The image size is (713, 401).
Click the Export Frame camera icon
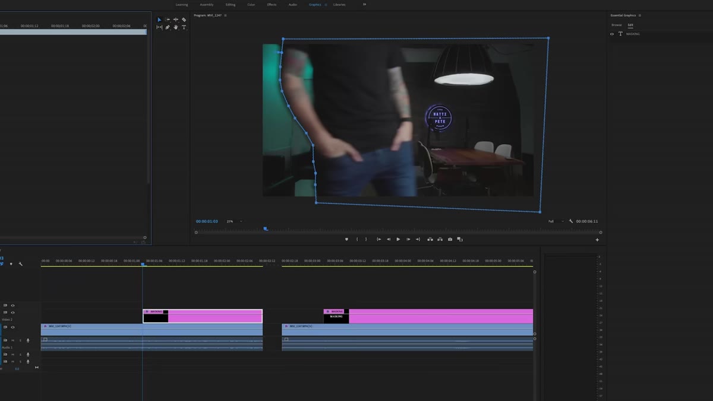pyautogui.click(x=450, y=239)
